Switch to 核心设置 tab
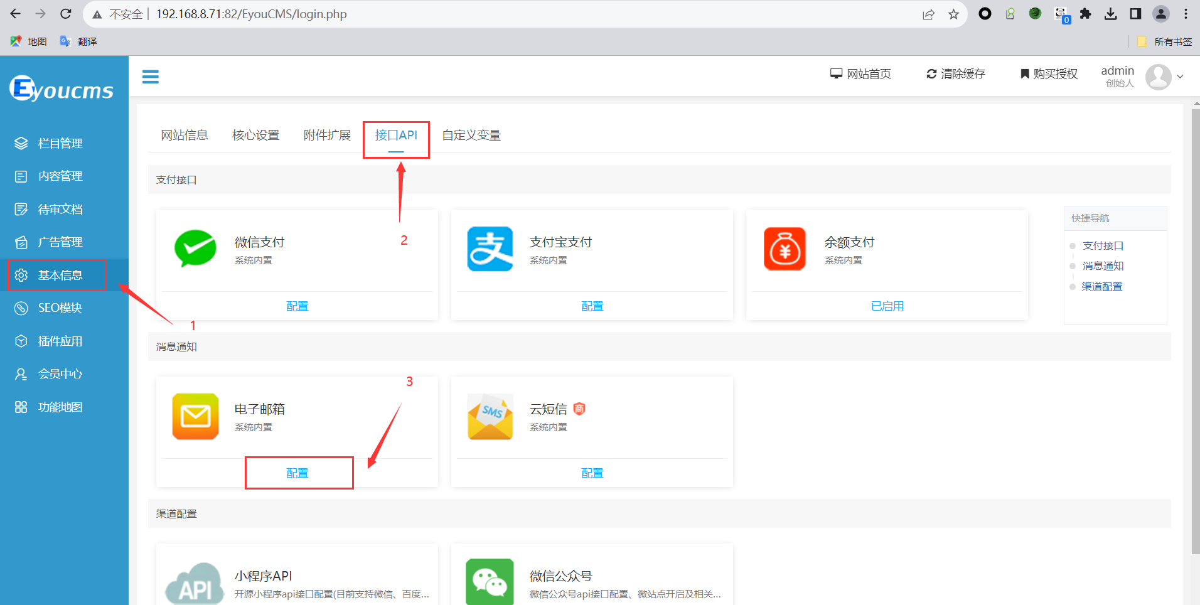 tap(255, 135)
